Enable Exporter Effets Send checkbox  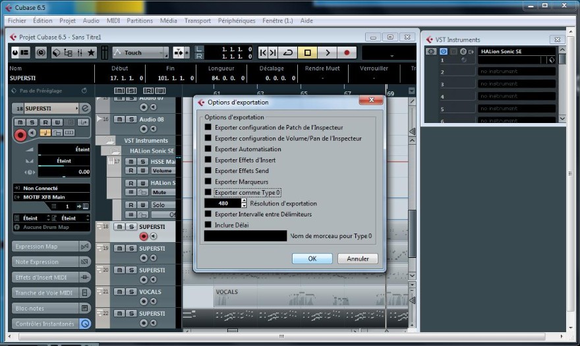(208, 170)
